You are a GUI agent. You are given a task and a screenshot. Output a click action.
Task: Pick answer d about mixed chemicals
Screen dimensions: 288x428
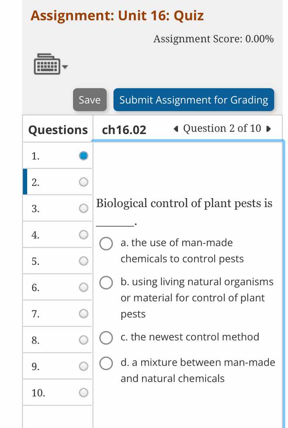tap(106, 364)
